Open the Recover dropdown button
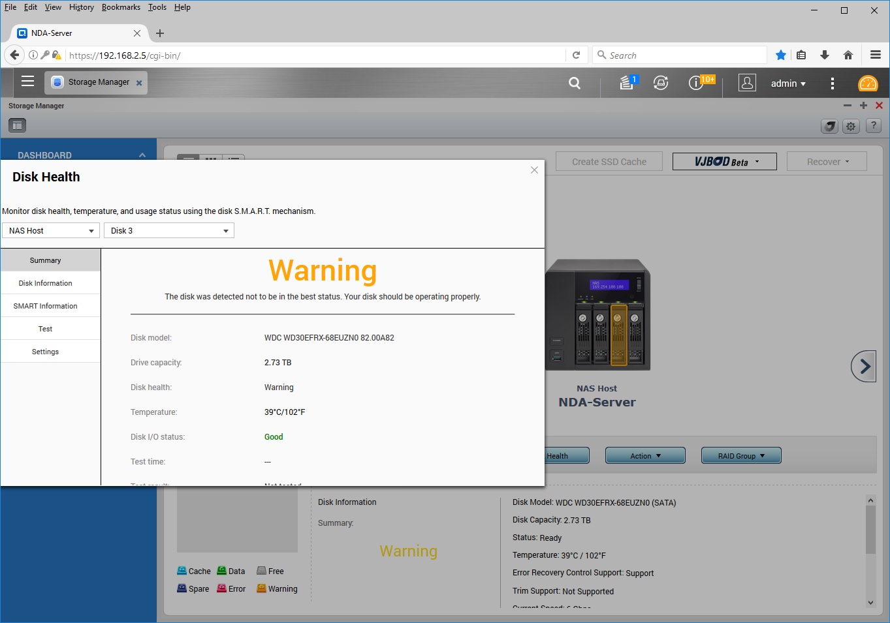 coord(827,162)
